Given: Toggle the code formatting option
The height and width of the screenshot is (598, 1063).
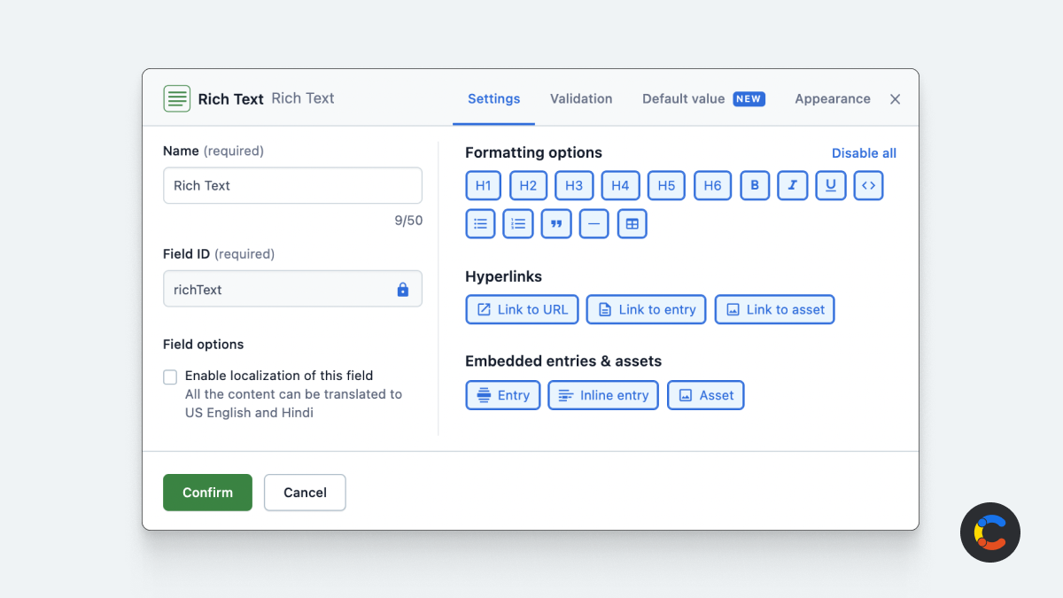Looking at the screenshot, I should [x=868, y=185].
